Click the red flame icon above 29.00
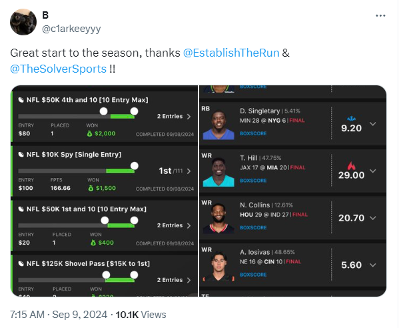Viewport: 399px width, 328px height. [352, 165]
